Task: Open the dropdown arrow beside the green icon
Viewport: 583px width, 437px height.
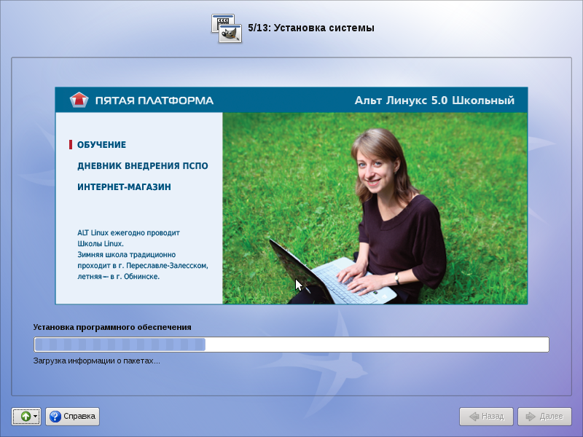Action: (36, 417)
